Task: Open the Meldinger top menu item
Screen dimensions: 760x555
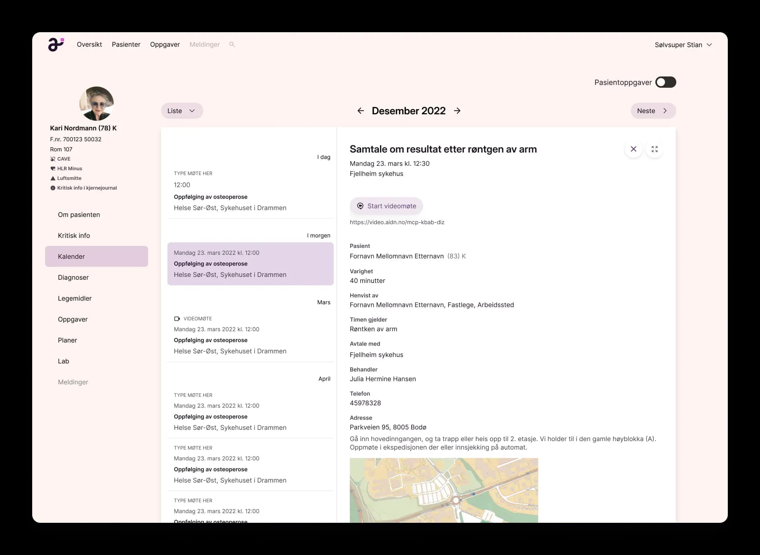Action: 204,44
